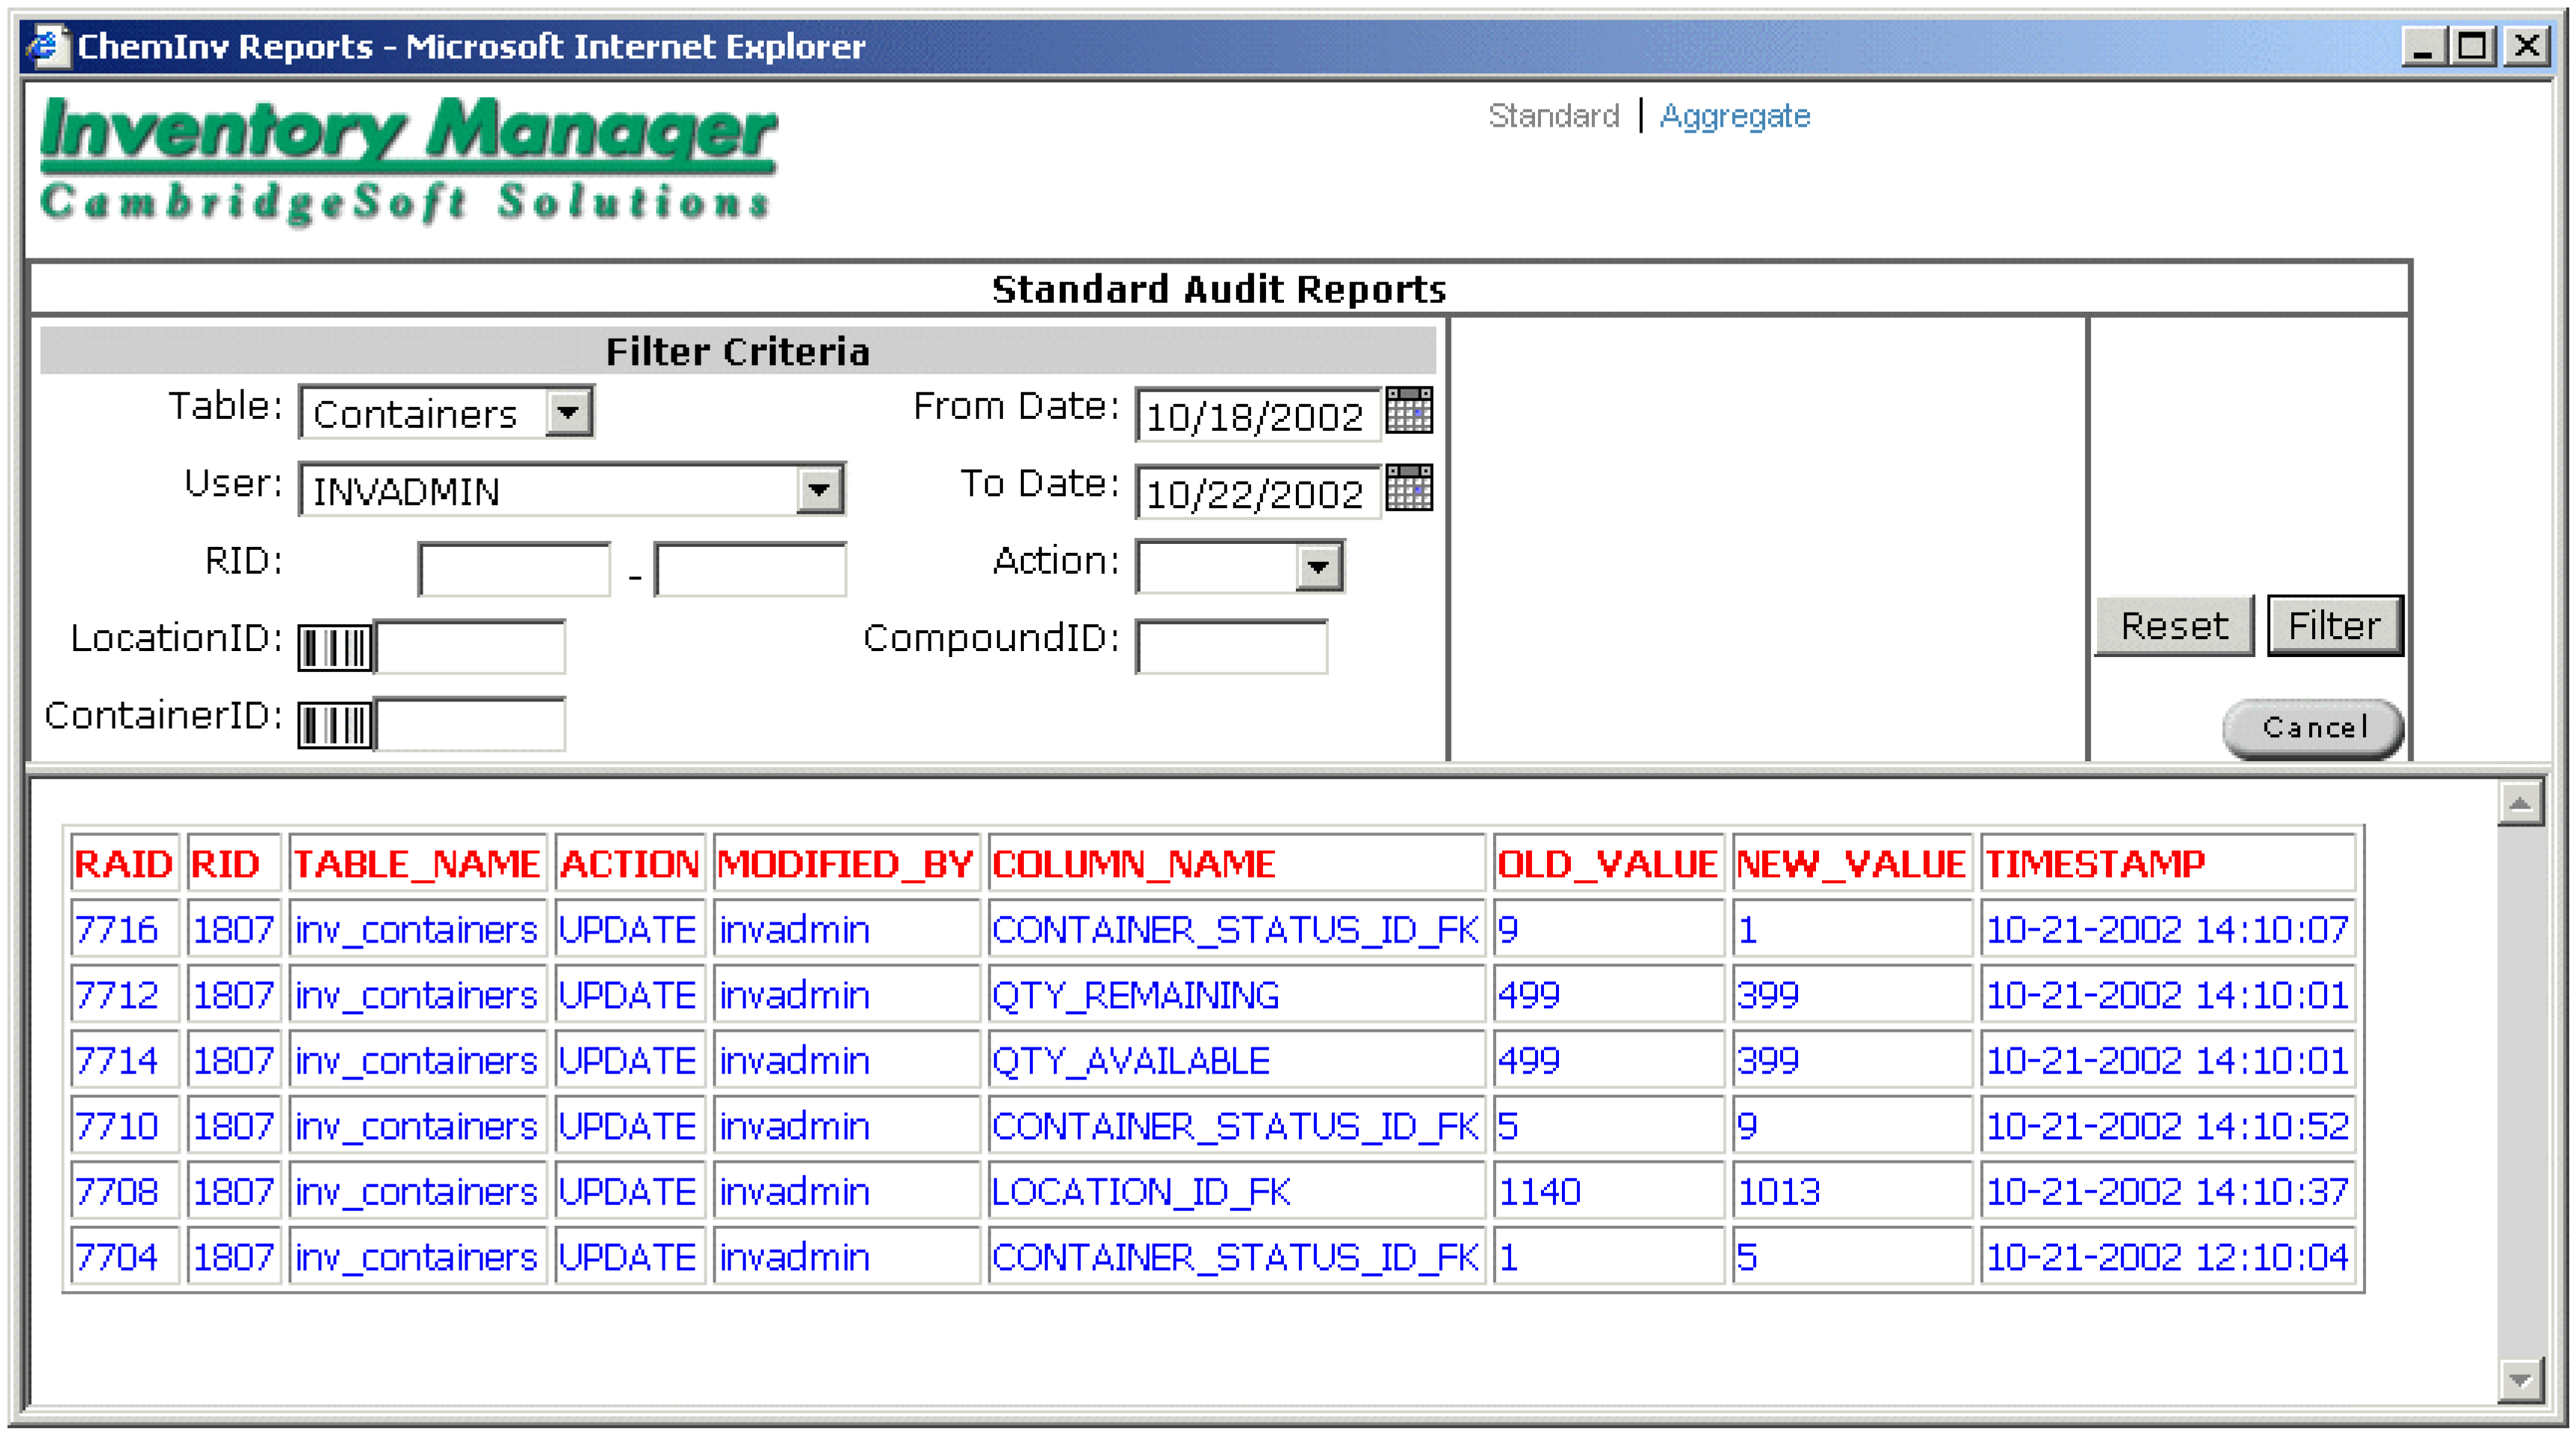Image resolution: width=2576 pixels, height=1437 pixels.
Task: Open the To Date calendar picker
Action: (1409, 488)
